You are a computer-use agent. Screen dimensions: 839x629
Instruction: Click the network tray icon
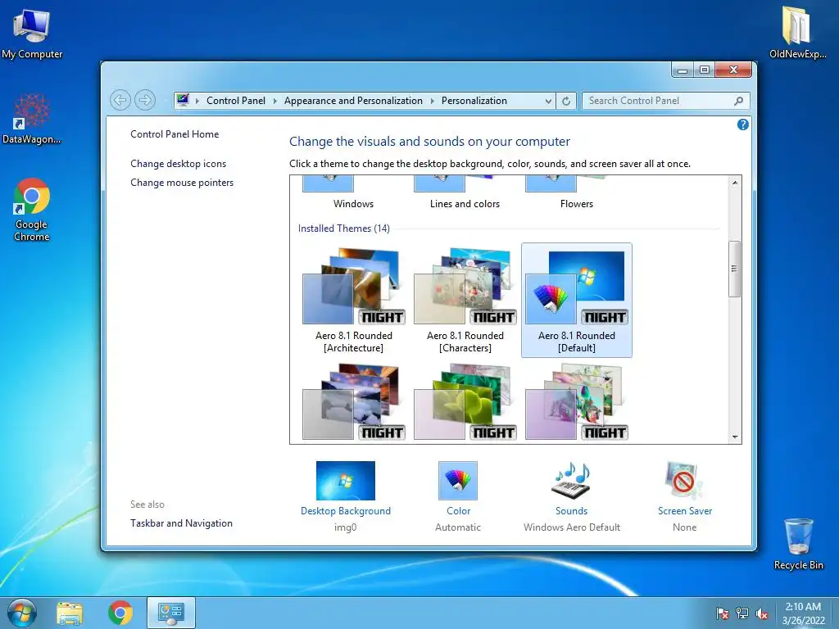pyautogui.click(x=742, y=613)
